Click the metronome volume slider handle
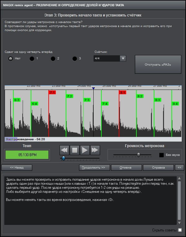This screenshot has height=237, width=186. click(139, 155)
